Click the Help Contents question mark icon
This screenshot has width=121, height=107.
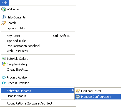(x=4, y=17)
